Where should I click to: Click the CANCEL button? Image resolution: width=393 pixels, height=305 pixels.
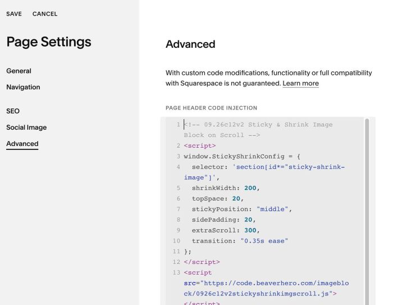[45, 14]
